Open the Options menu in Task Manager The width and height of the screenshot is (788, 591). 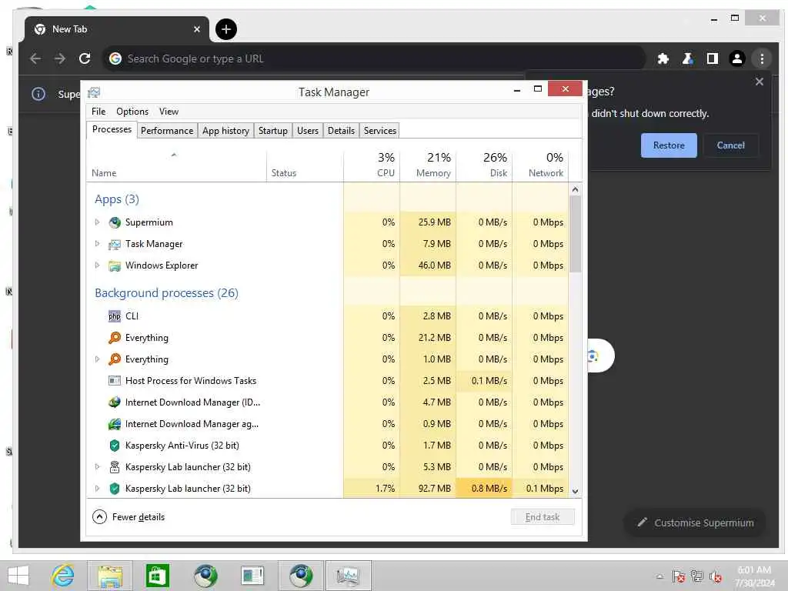tap(132, 112)
